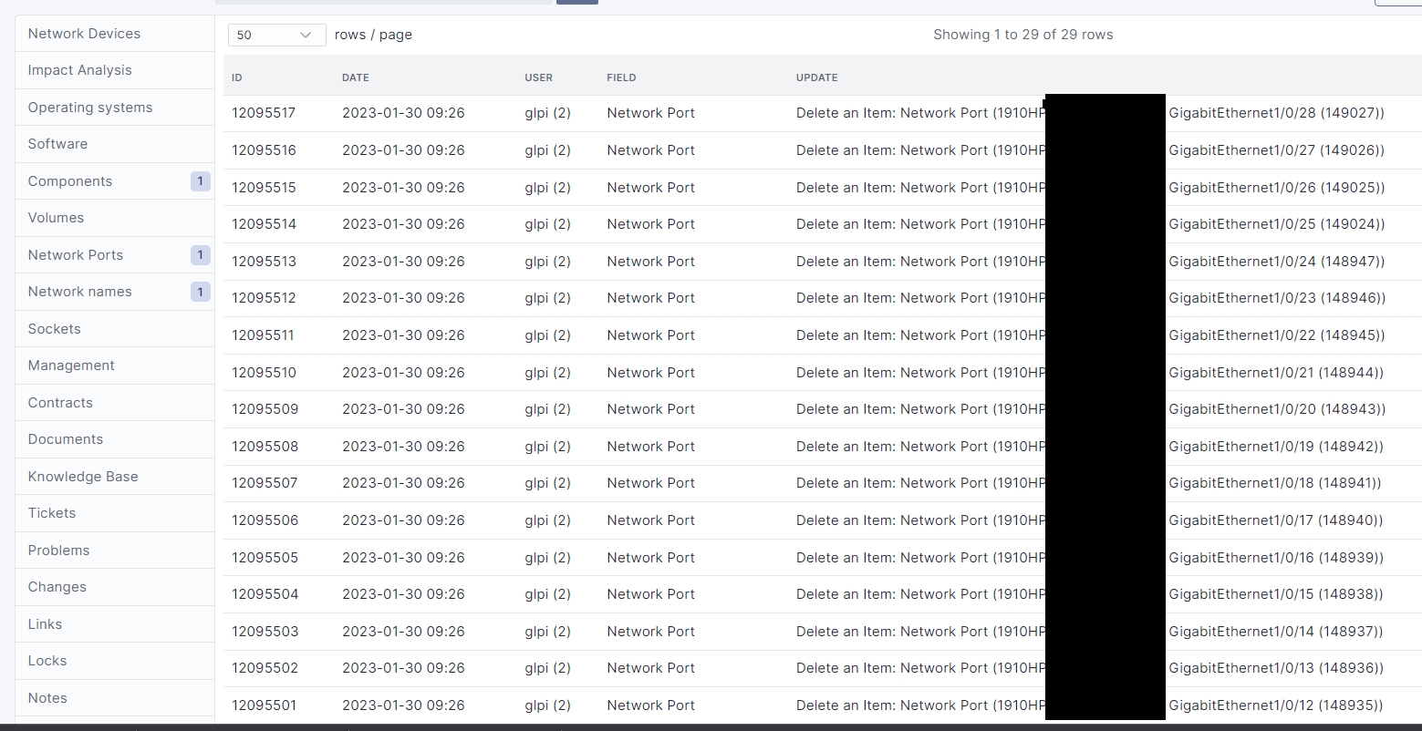Open the Impact Analysis tab

coord(80,70)
